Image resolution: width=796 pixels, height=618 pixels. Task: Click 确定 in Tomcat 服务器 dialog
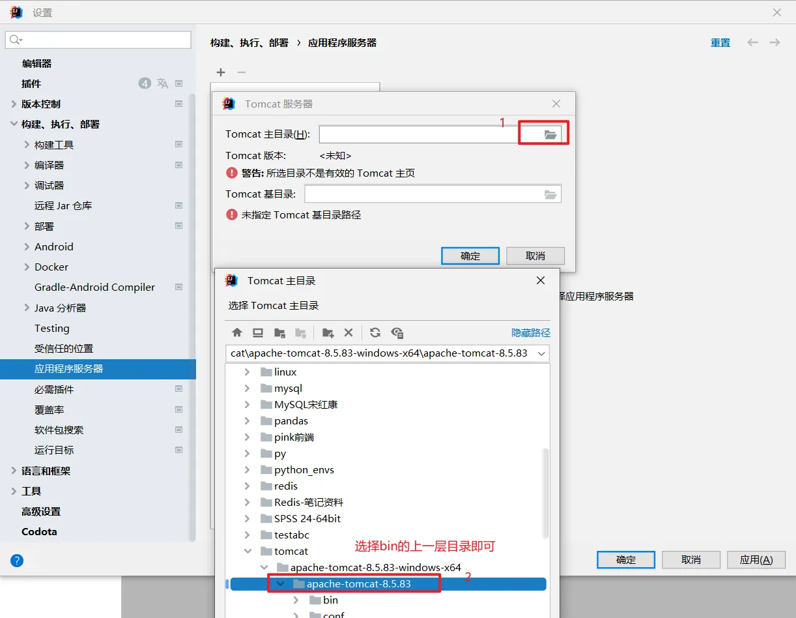click(470, 256)
